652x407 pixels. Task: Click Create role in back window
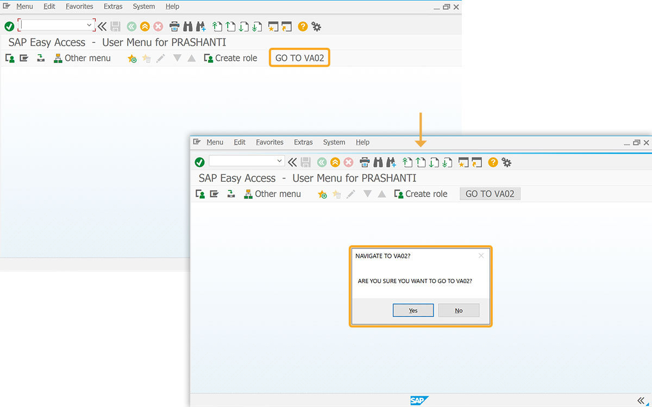pyautogui.click(x=230, y=58)
